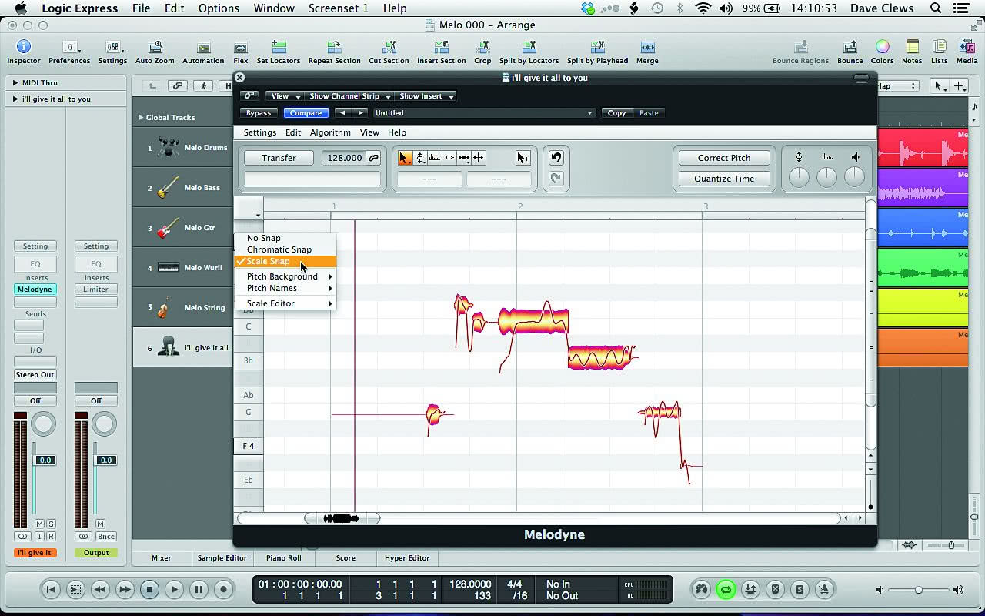Click the Split by Playhead icon
The image size is (985, 616).
597,47
